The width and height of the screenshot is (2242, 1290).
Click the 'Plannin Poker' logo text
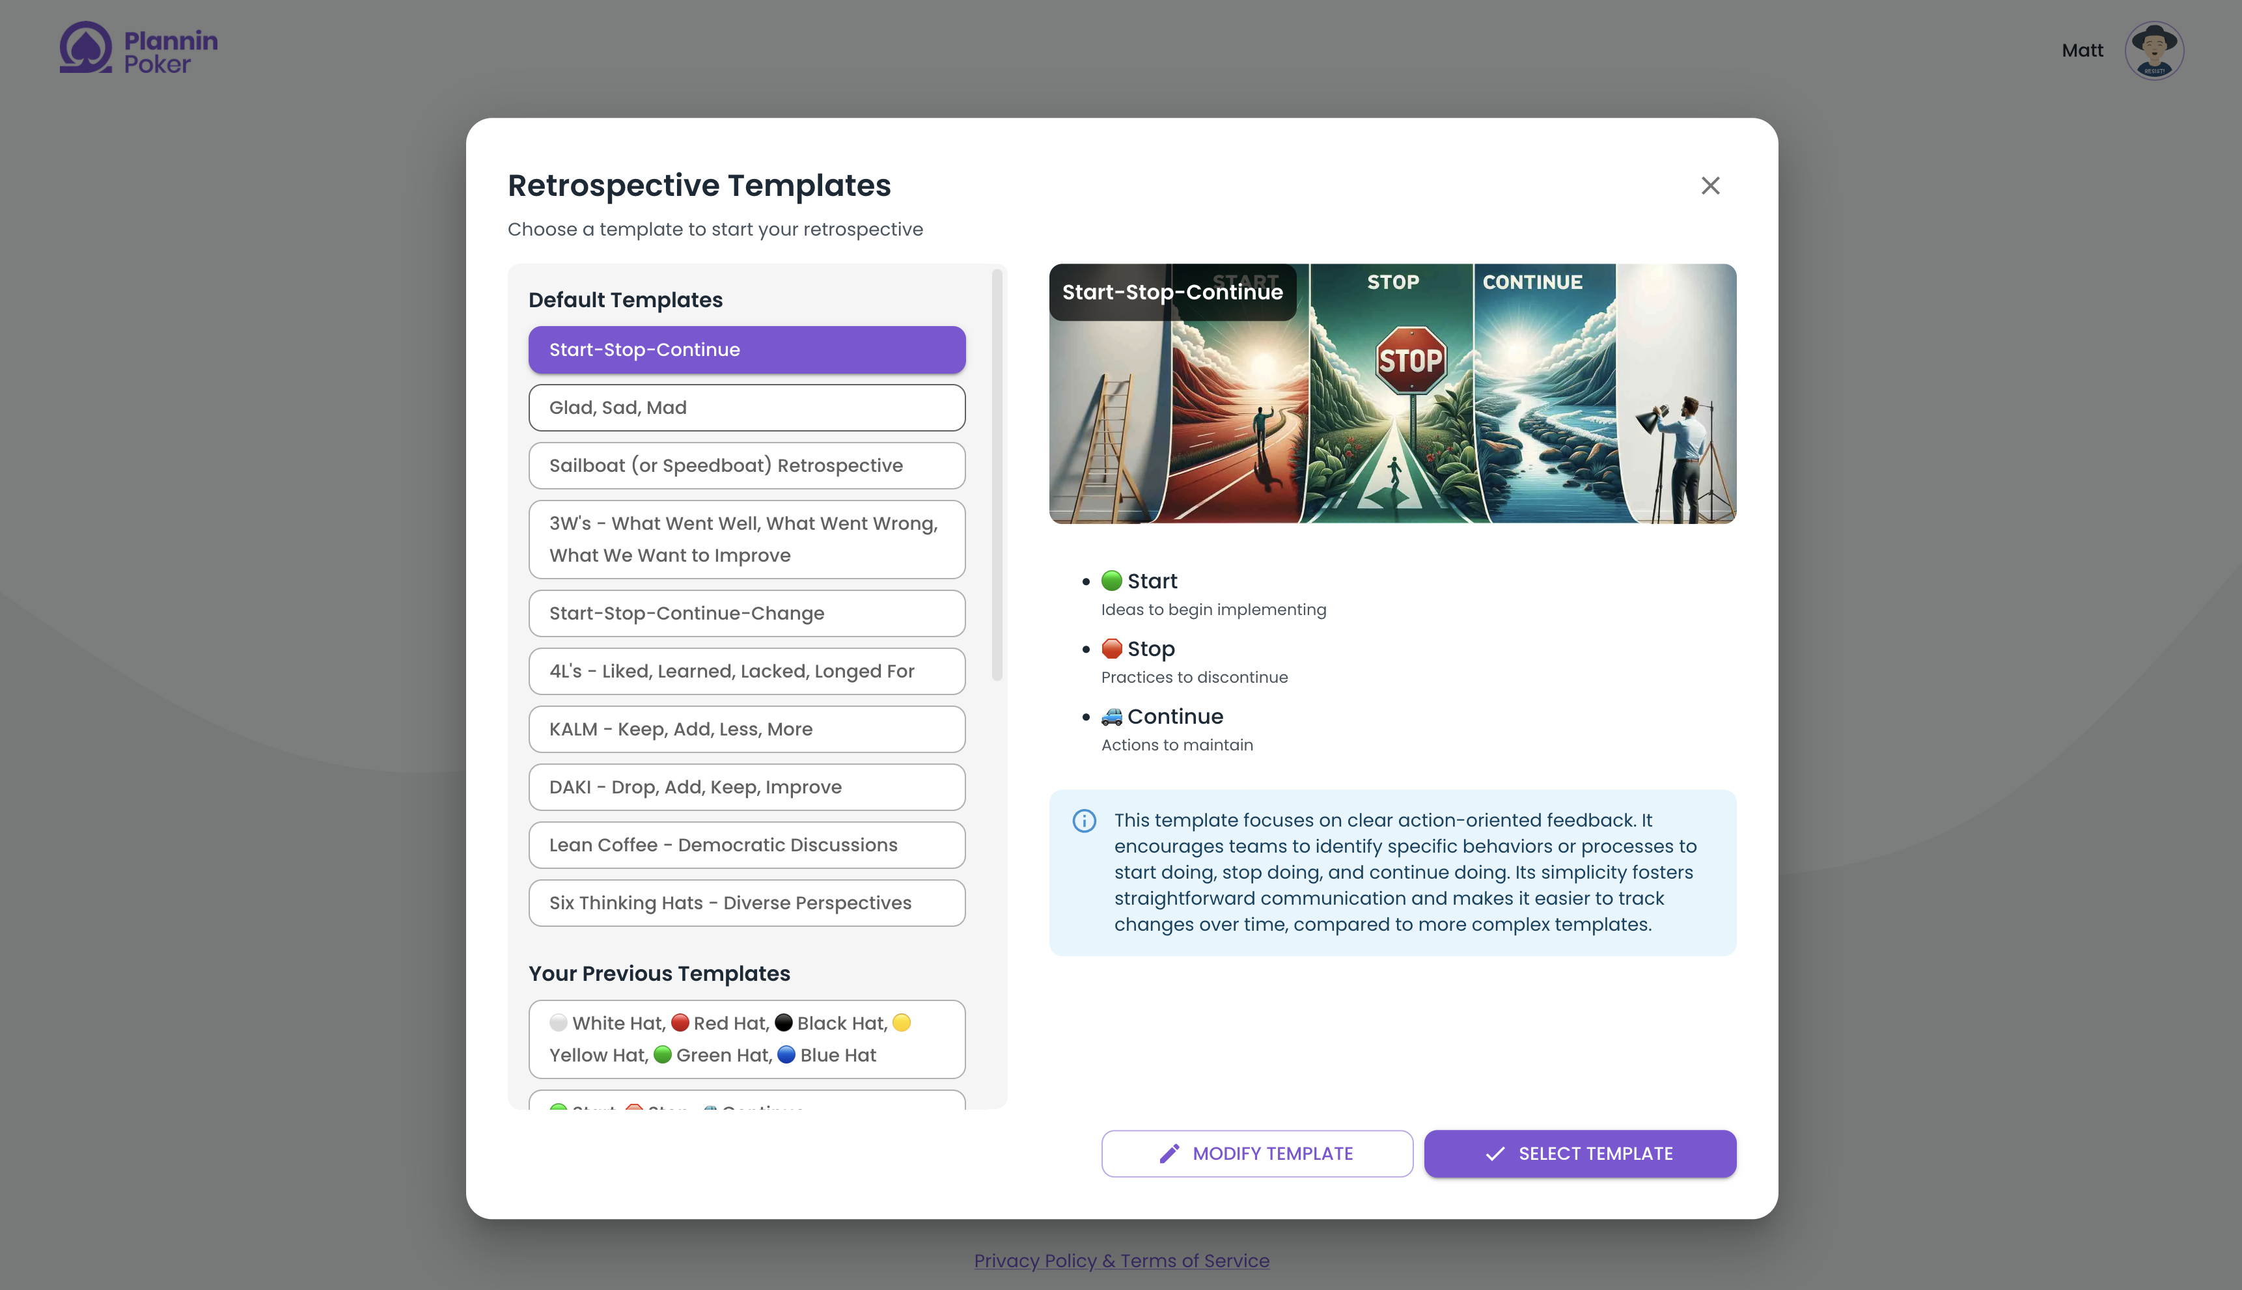click(x=170, y=51)
